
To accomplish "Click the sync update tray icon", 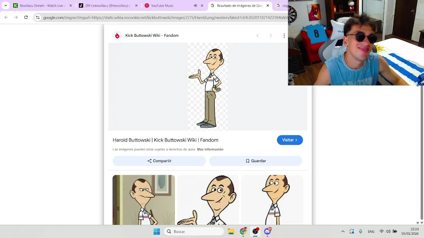I will 352,231.
